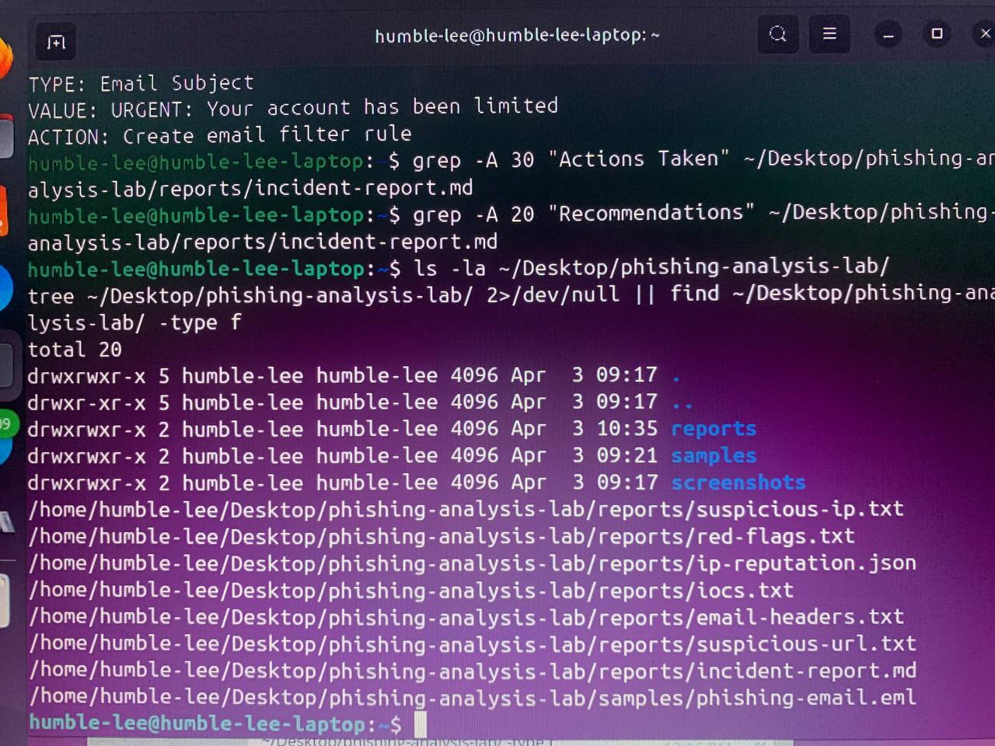Click the red-flags.txt file path
995x746 pixels.
point(442,536)
